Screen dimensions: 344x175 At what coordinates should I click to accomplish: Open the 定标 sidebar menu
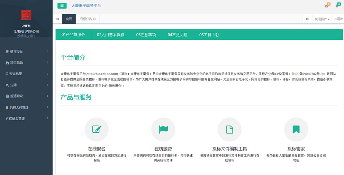(26, 85)
